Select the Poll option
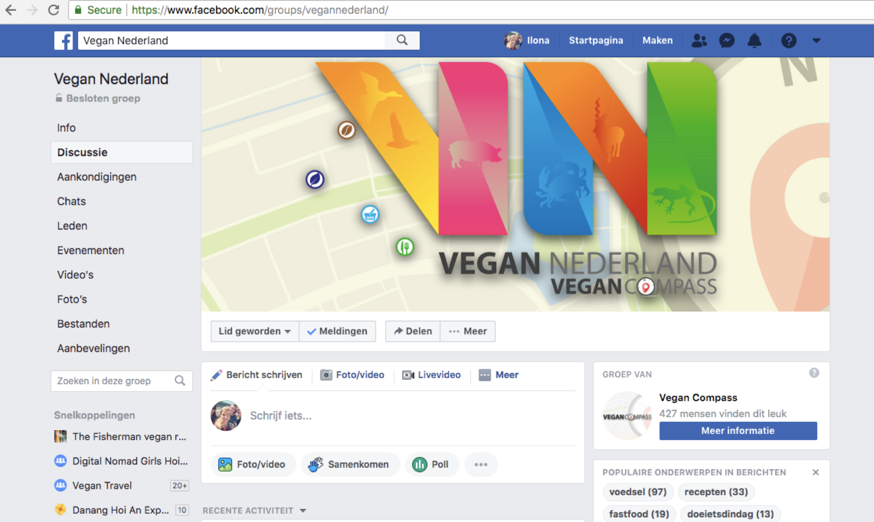 (x=431, y=464)
